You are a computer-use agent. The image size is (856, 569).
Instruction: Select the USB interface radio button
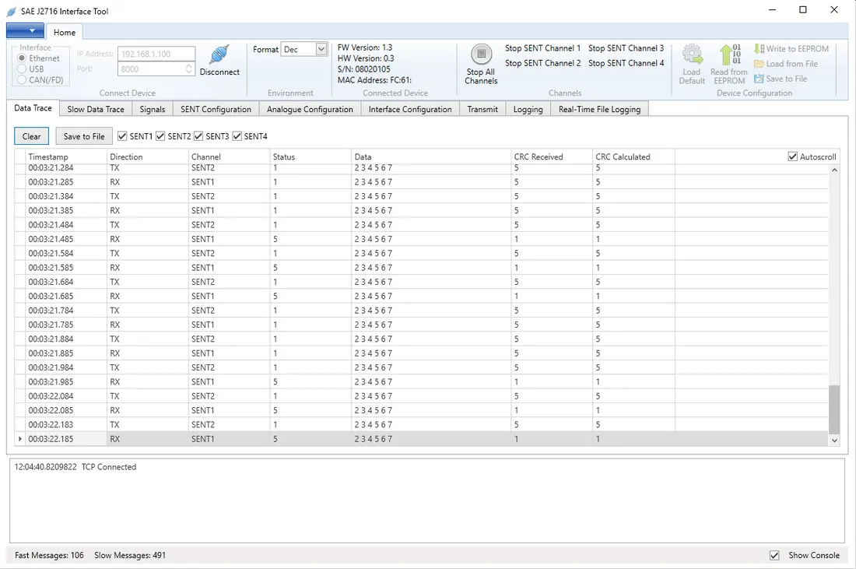(x=22, y=68)
